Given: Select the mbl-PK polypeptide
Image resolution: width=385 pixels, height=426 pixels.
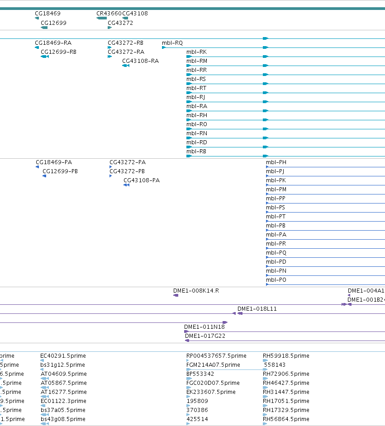Looking at the screenshot, I should tap(276, 180).
